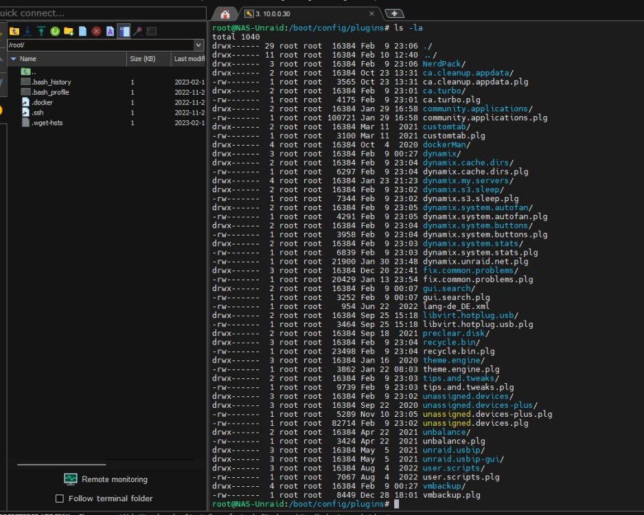The image size is (644, 515).
Task: Refresh the SFTP folder with green icon
Action: tap(55, 31)
